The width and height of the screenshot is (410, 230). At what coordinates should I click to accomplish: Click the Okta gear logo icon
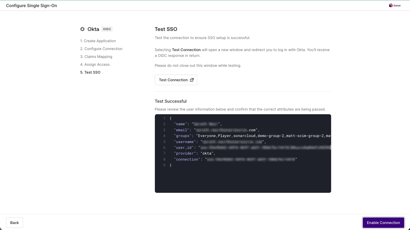pyautogui.click(x=82, y=29)
